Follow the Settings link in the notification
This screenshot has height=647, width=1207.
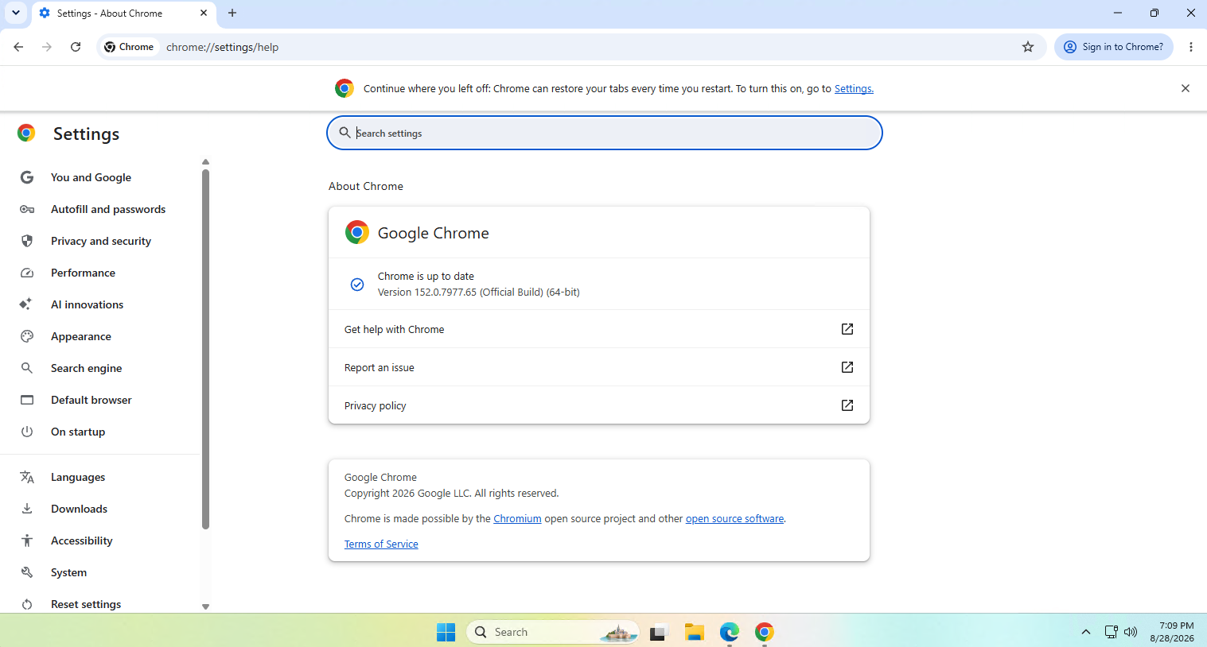pos(854,88)
